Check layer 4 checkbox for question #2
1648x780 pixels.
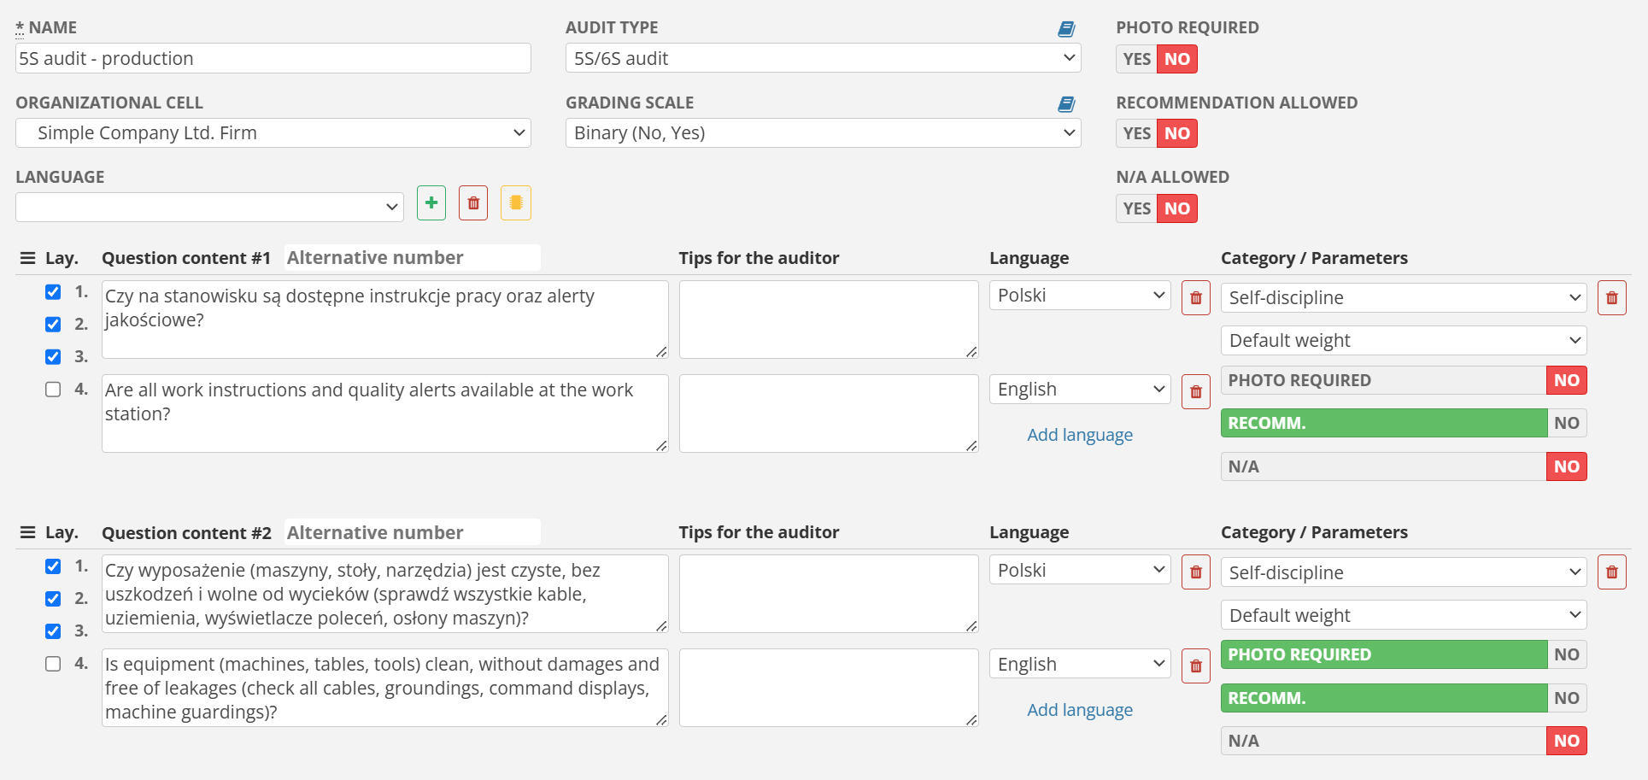(x=53, y=664)
